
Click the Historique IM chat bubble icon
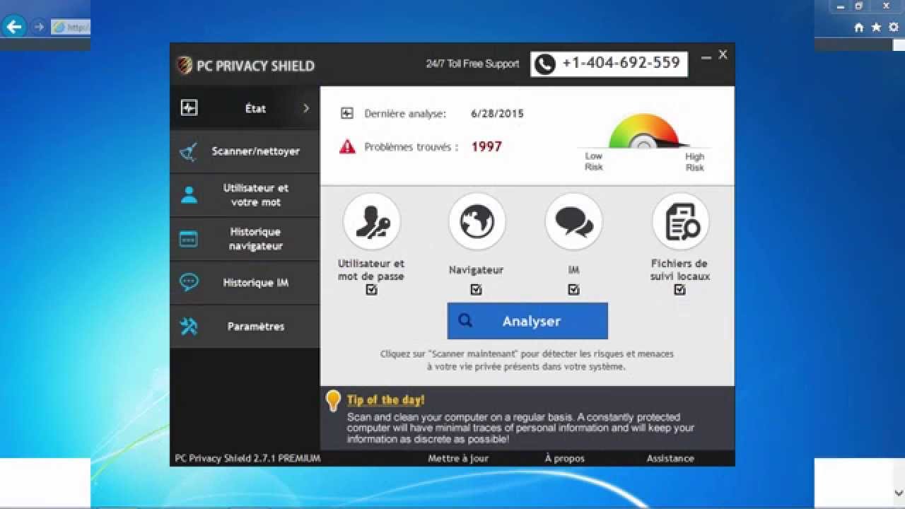(189, 283)
